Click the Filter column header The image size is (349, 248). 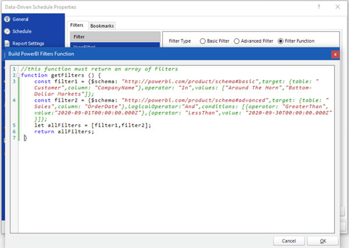115,37
